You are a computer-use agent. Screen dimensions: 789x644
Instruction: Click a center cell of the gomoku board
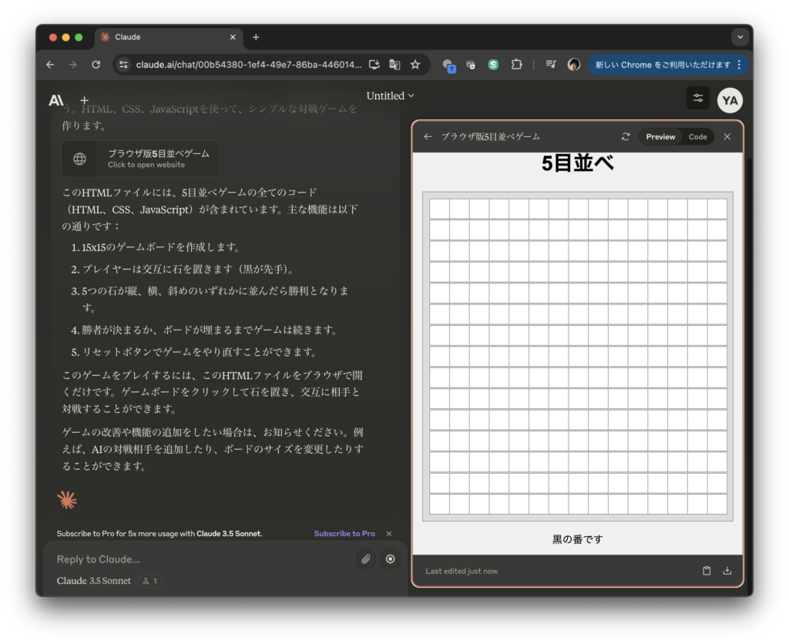click(578, 357)
